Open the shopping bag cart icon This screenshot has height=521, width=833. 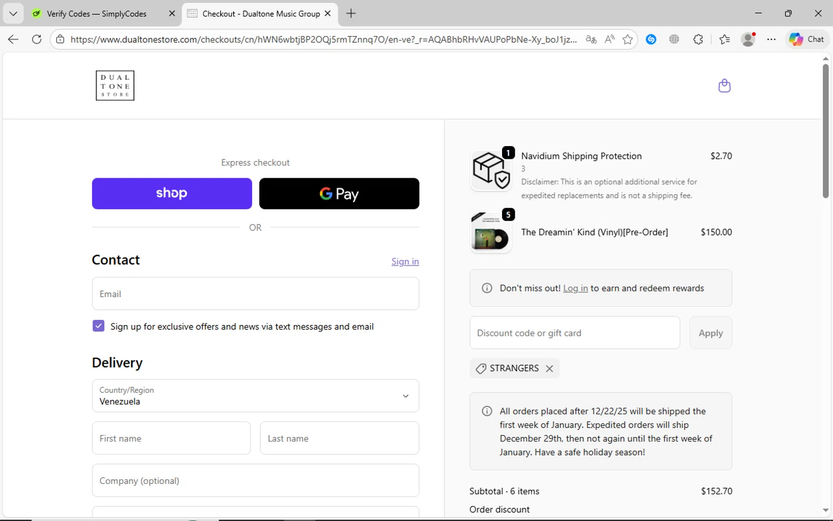(724, 86)
